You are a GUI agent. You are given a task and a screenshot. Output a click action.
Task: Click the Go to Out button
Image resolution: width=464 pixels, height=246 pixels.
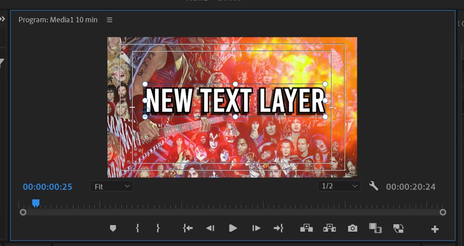click(x=279, y=228)
